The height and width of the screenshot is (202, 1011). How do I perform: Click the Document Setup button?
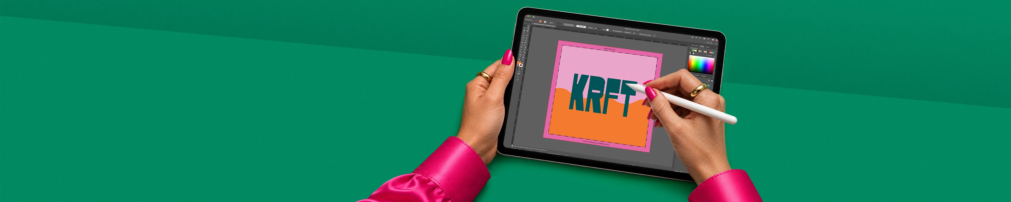(617, 31)
